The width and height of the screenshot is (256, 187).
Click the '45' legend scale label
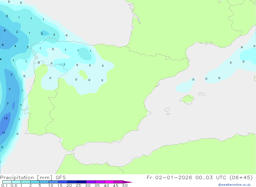116,185
